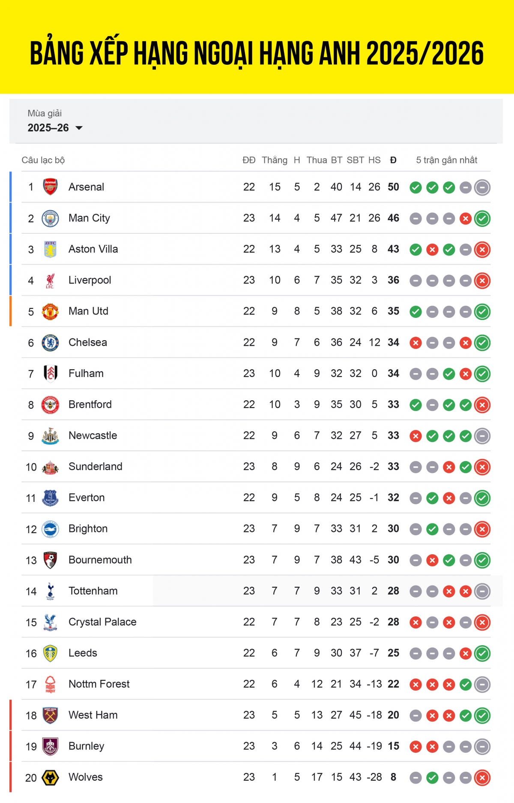Click the dropdown arrow beside 2025–26
This screenshot has width=514, height=803.
79,128
